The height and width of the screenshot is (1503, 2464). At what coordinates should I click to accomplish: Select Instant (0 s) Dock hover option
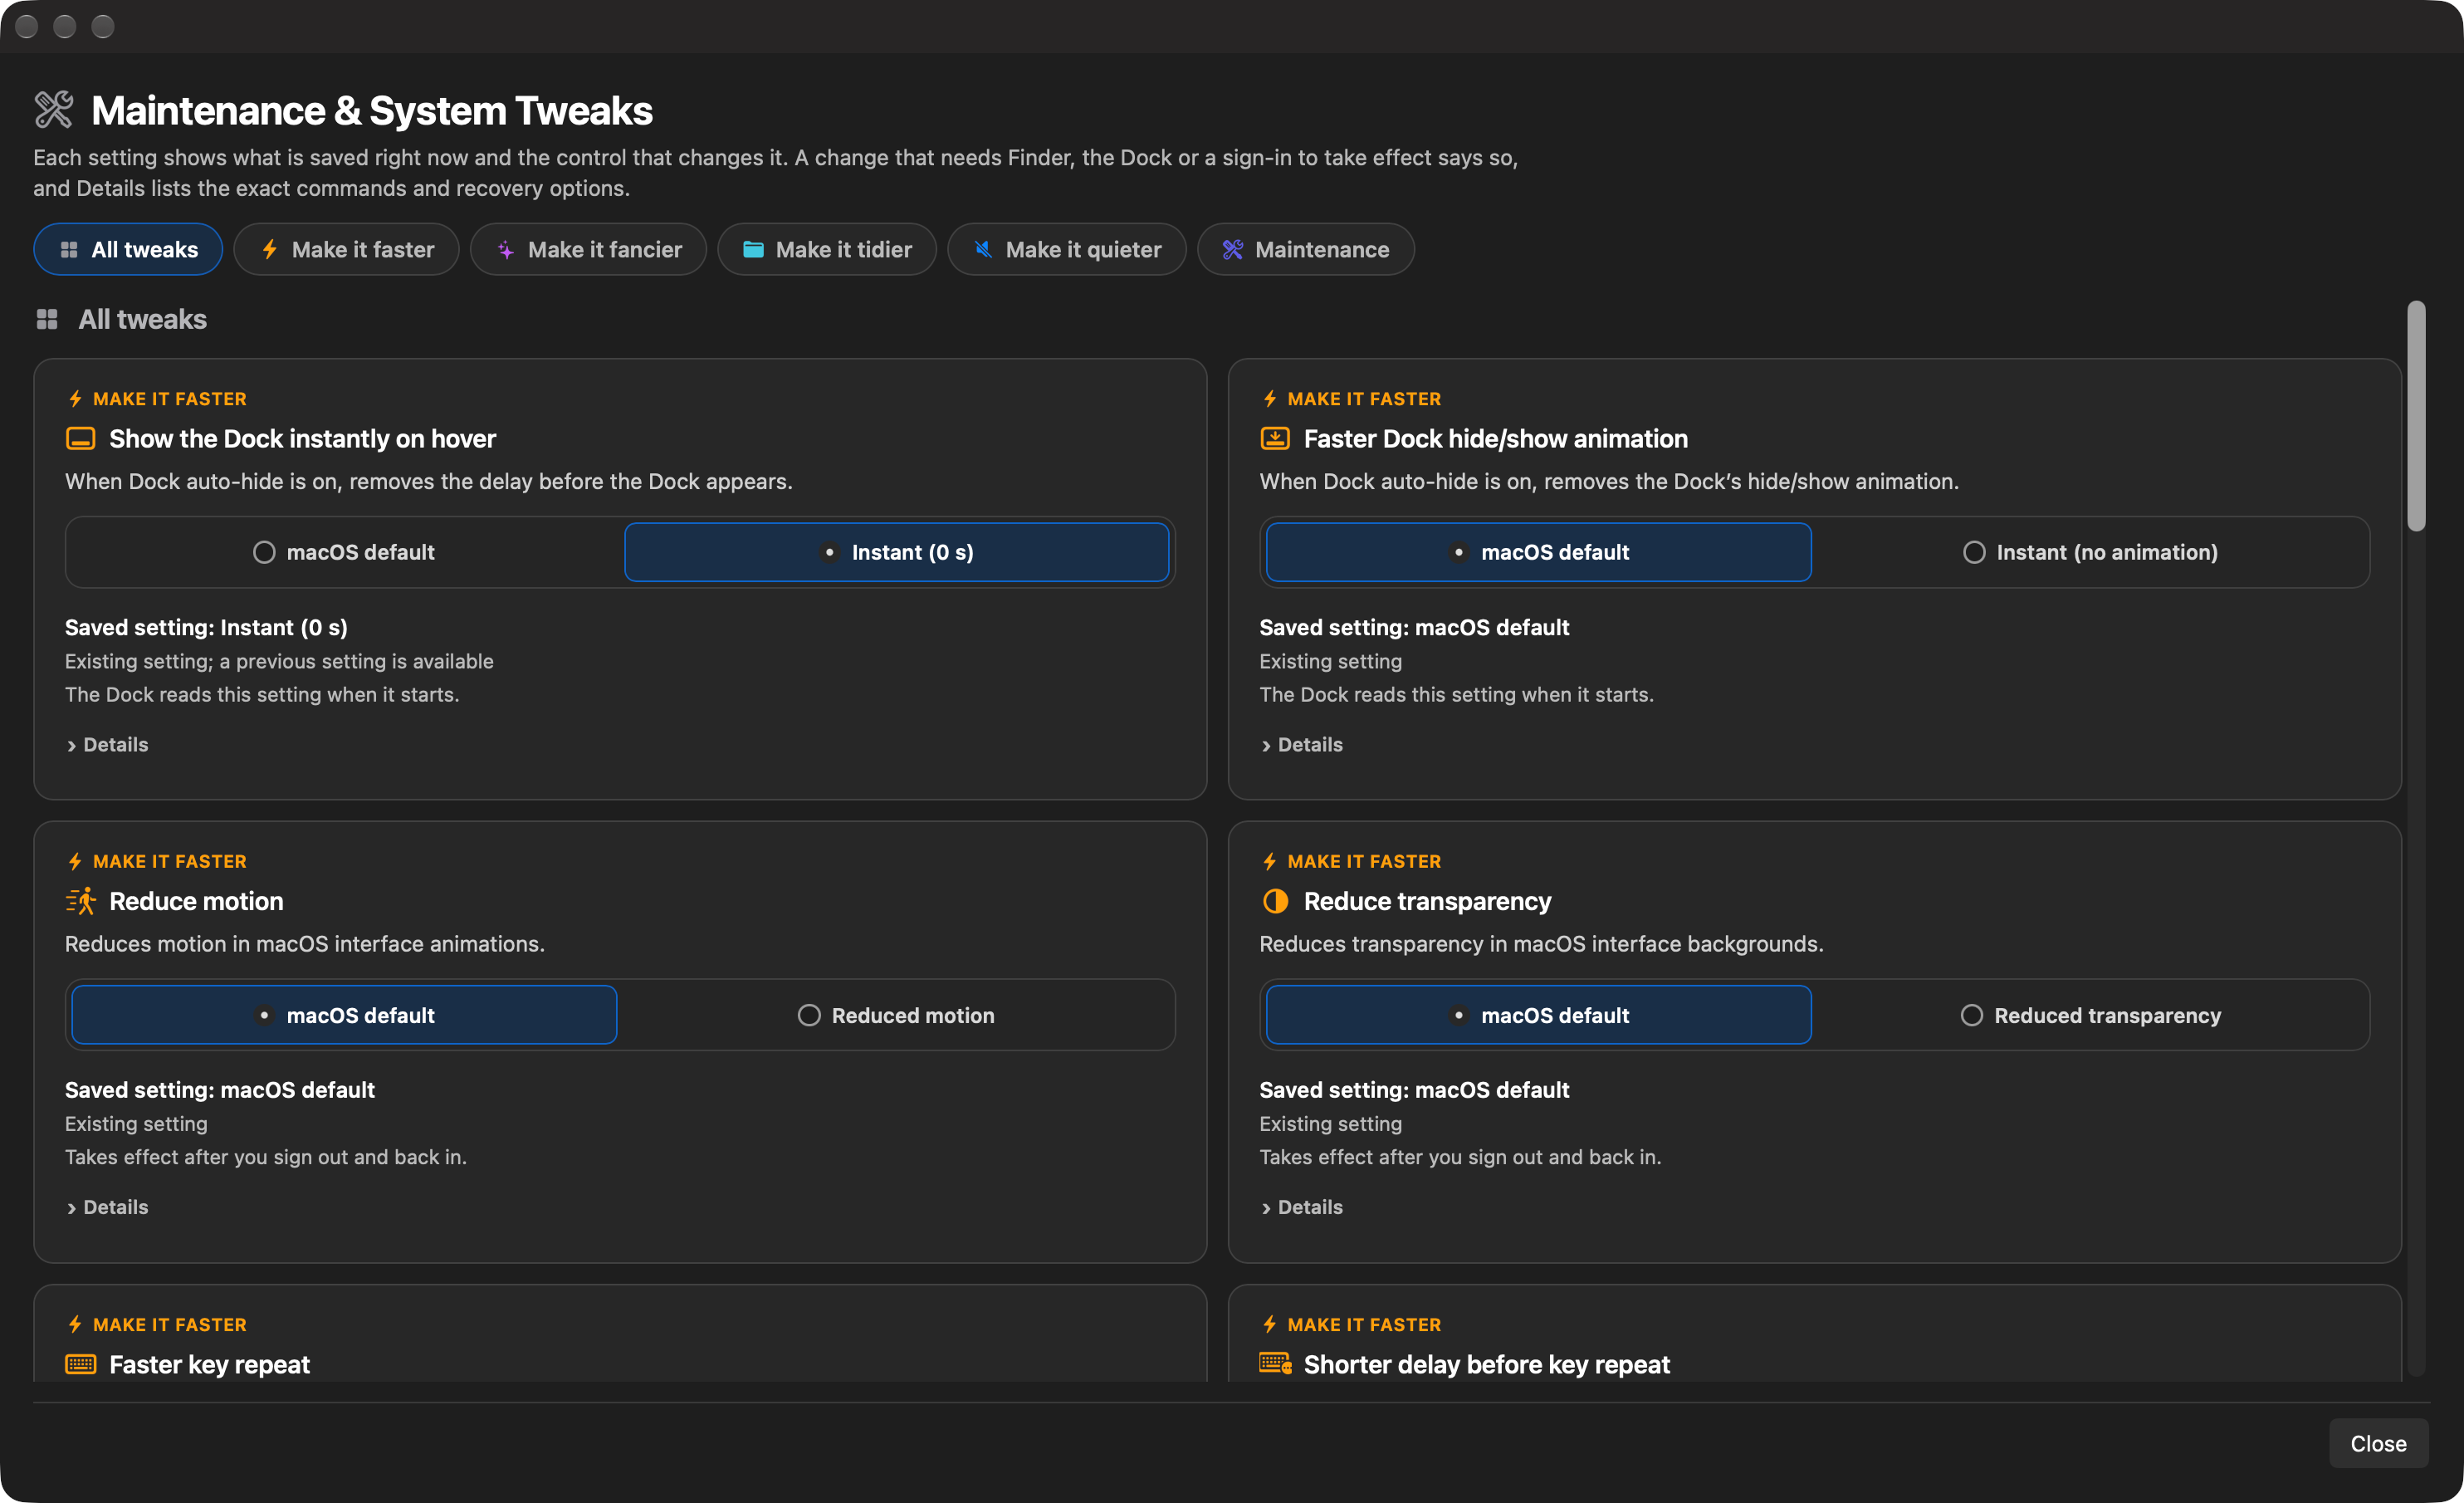[x=897, y=552]
